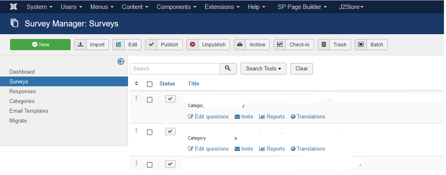This screenshot has width=446, height=175.
Task: Tick the first survey row checkbox
Action: pos(150,99)
